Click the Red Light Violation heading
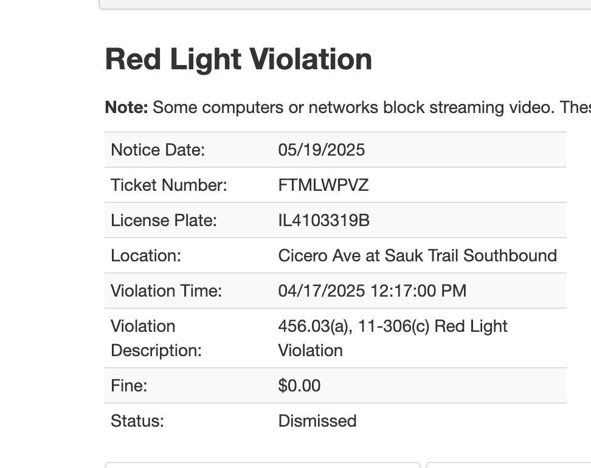 pyautogui.click(x=238, y=60)
